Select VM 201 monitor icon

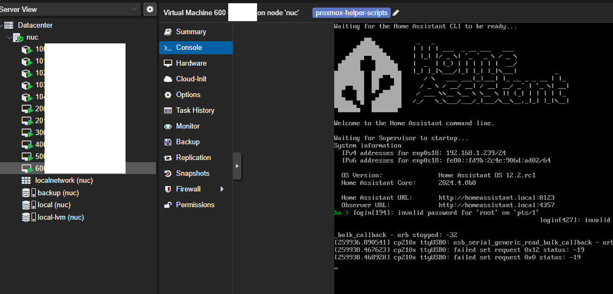pos(27,121)
